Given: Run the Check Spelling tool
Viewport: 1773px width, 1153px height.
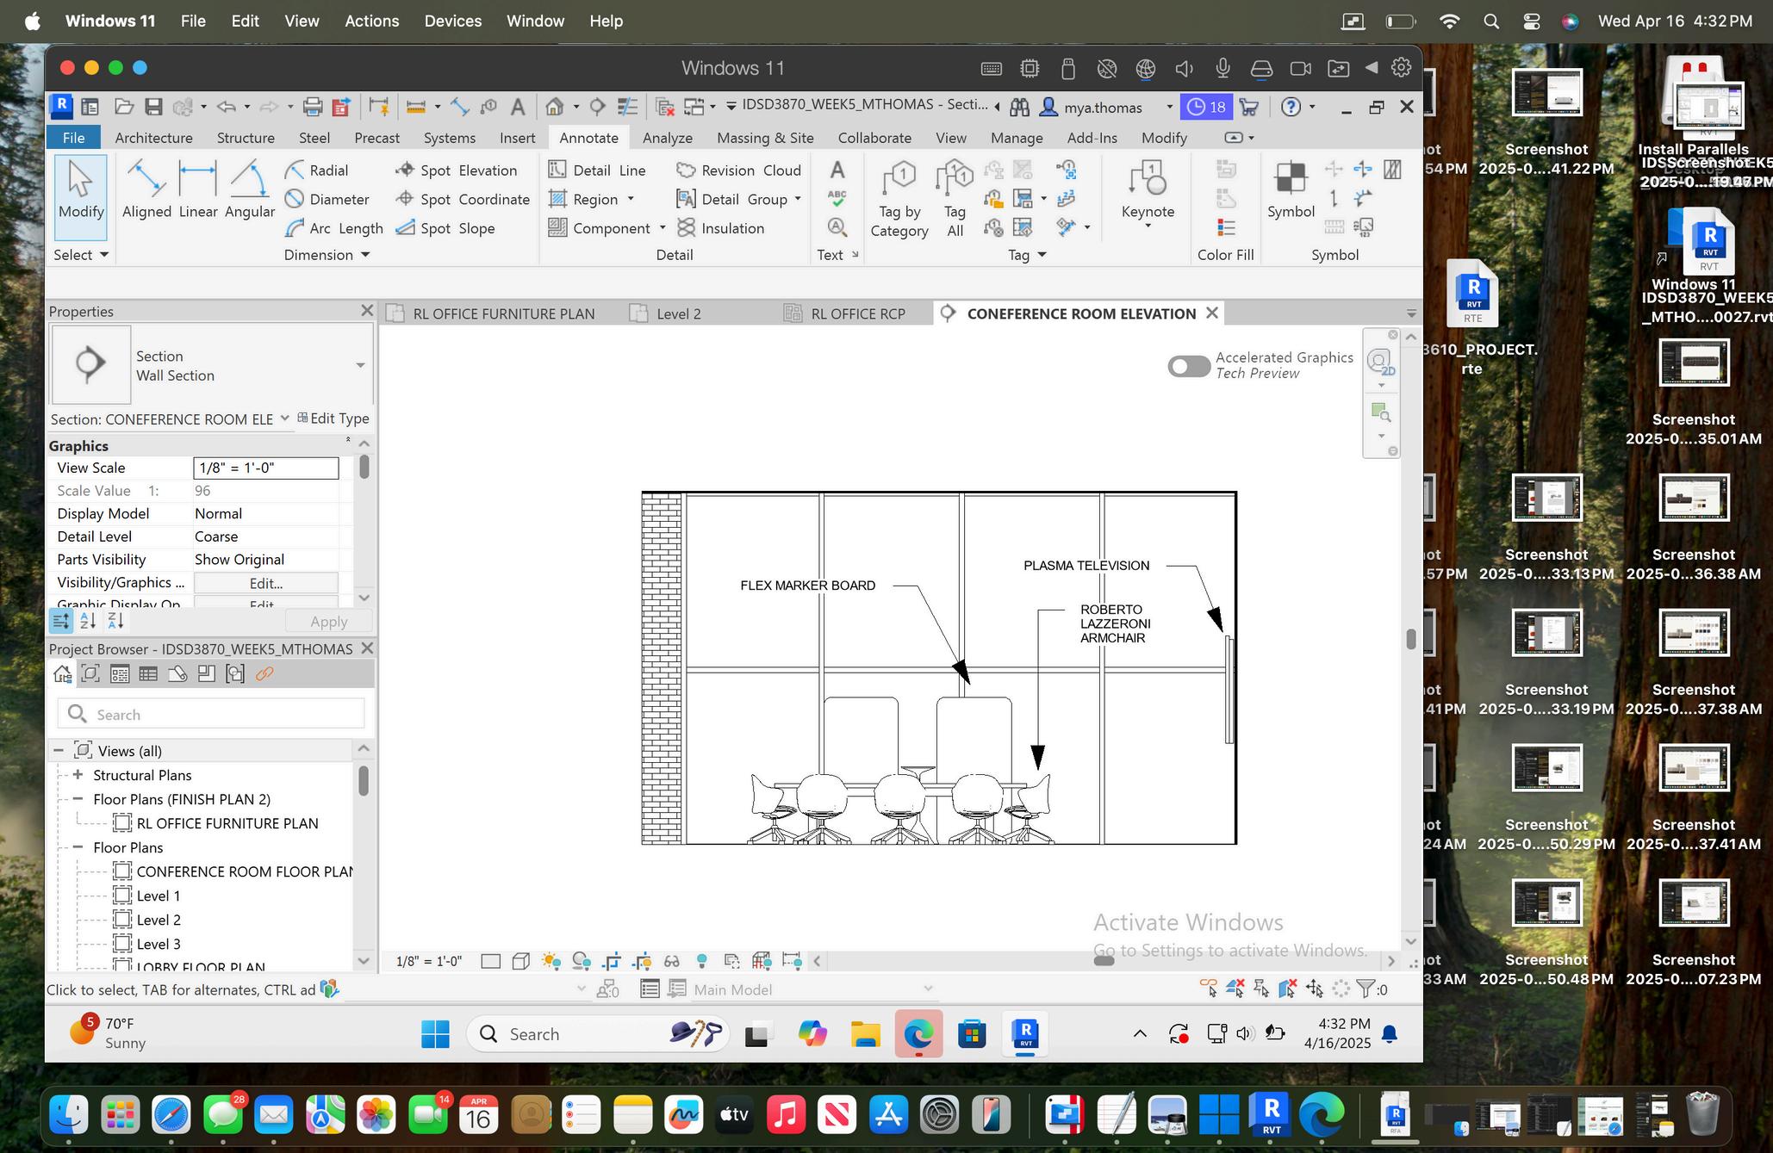Looking at the screenshot, I should point(837,199).
